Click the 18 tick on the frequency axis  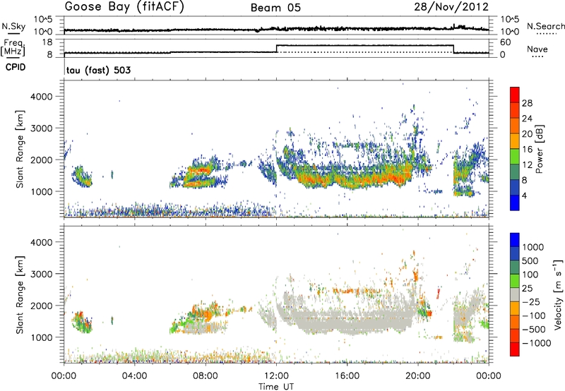(x=47, y=42)
